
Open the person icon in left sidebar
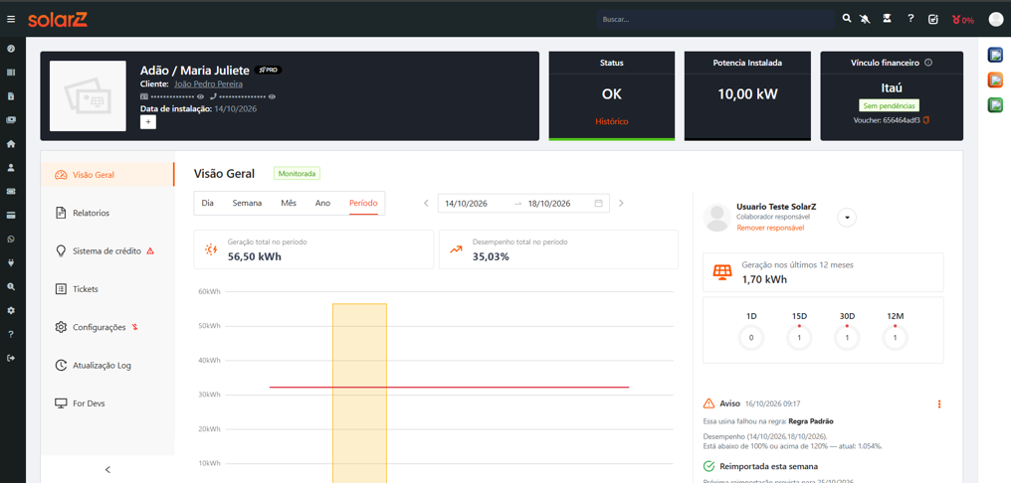10,167
